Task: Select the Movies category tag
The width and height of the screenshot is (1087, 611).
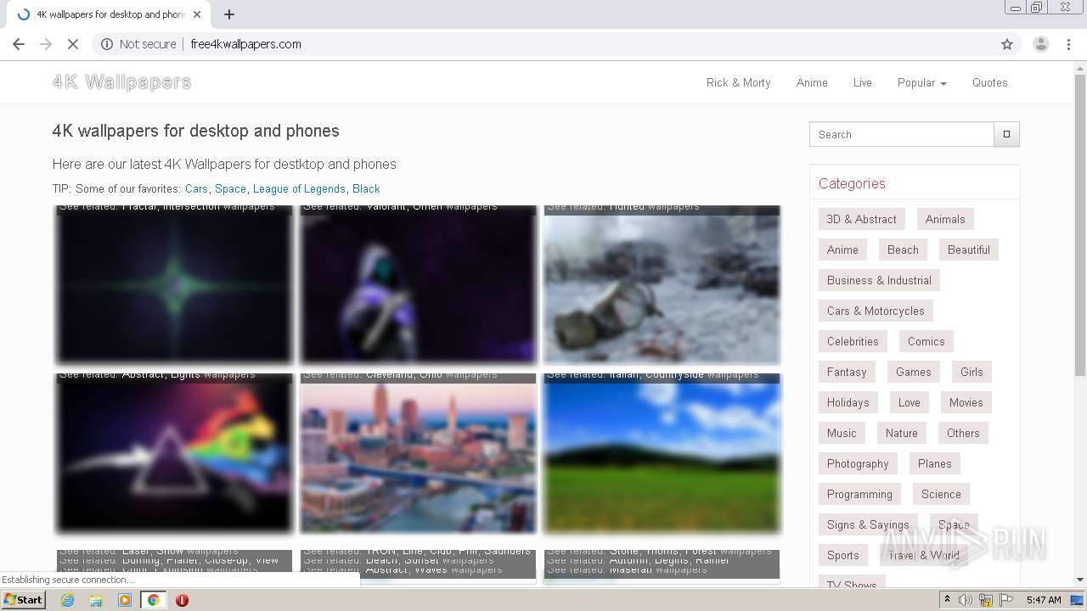Action: 966,402
